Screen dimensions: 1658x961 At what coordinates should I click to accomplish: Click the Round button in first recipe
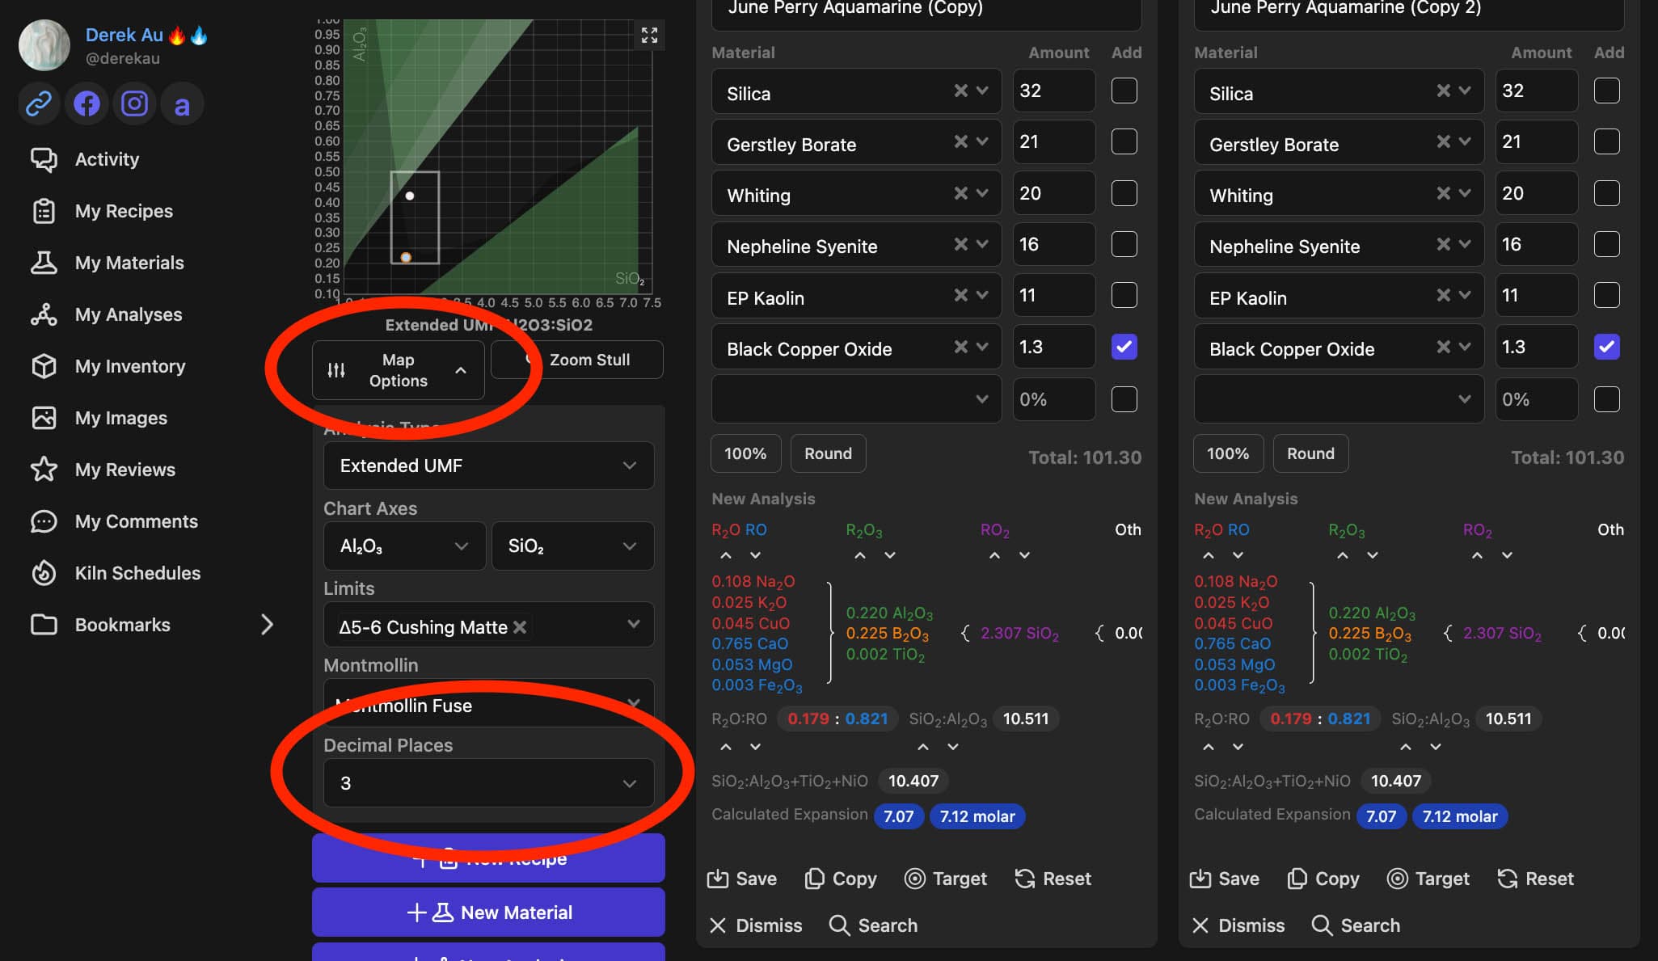[x=828, y=453]
